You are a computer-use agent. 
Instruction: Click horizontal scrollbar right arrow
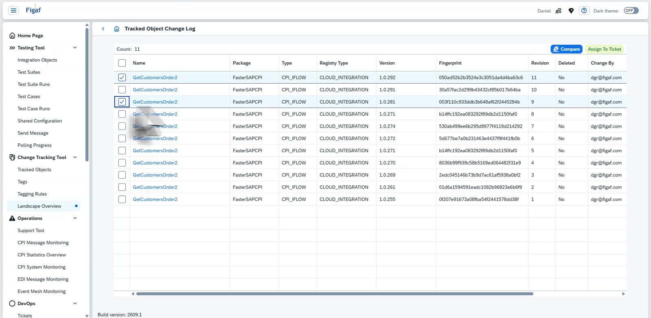(x=623, y=294)
